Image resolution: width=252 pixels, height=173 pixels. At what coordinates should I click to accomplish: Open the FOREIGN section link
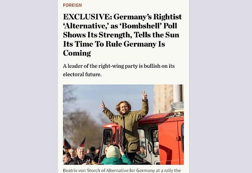coord(72,5)
